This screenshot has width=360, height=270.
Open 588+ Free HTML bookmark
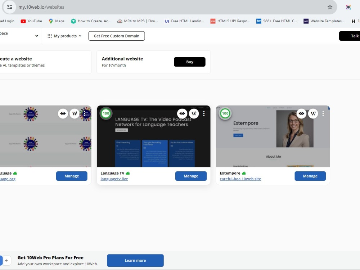[x=276, y=21]
